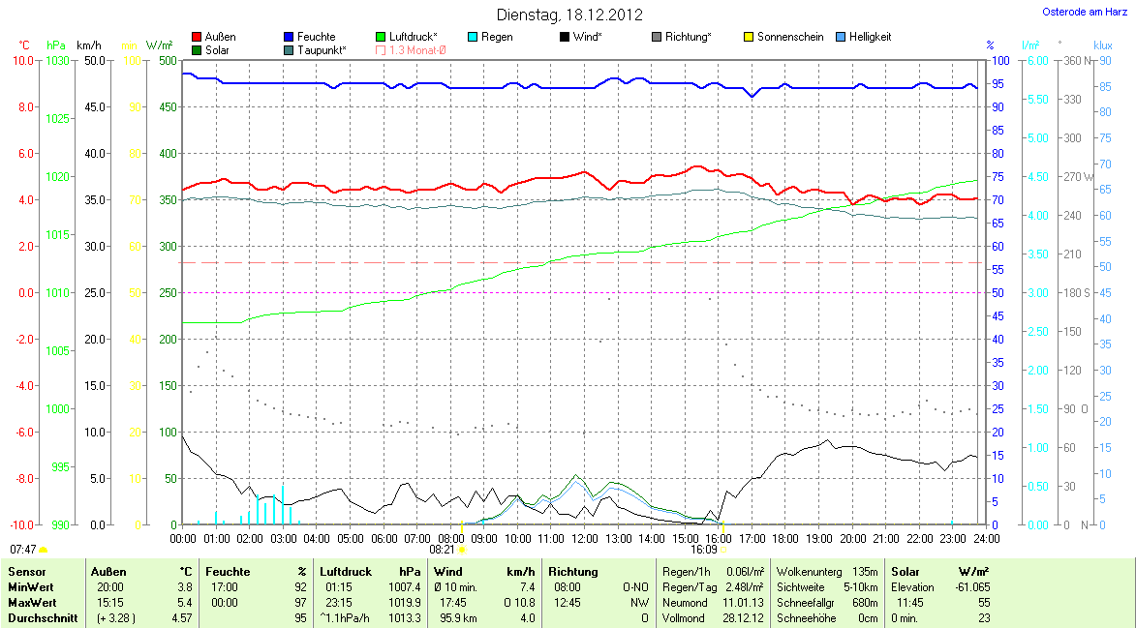Click the gray Richtung legend square
The width and height of the screenshot is (1136, 628).
[657, 37]
